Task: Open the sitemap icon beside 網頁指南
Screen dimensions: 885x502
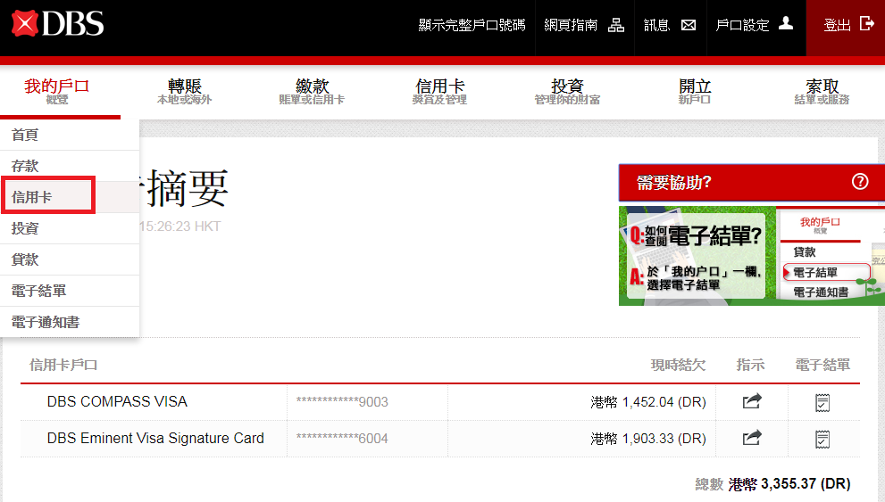Action: [x=616, y=25]
